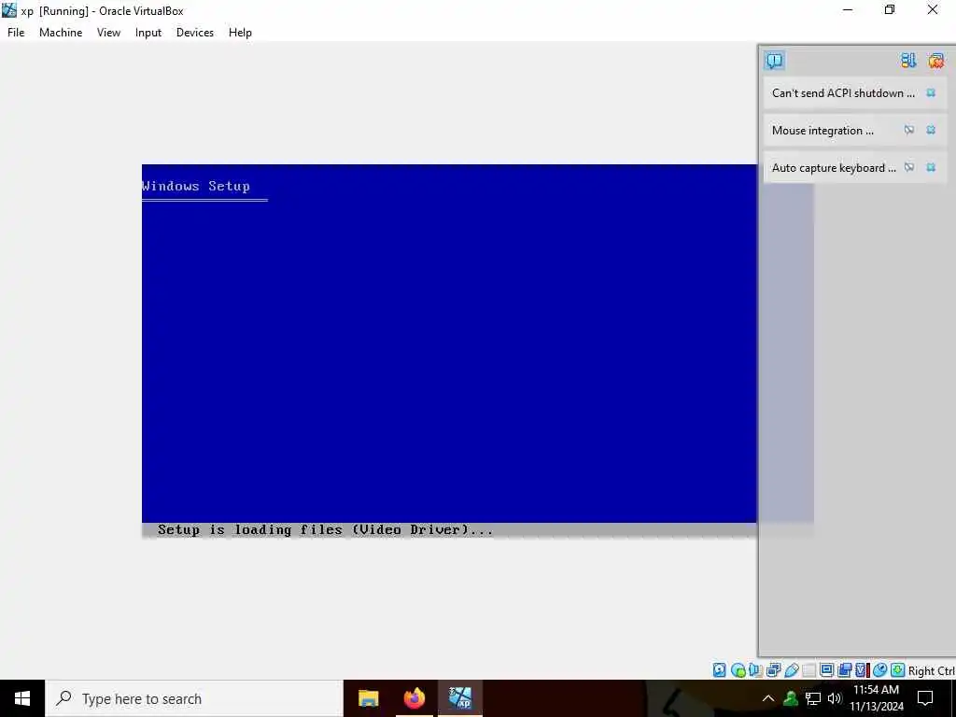Dismiss the Mouse integration notification
The width and height of the screenshot is (956, 717).
pos(931,130)
